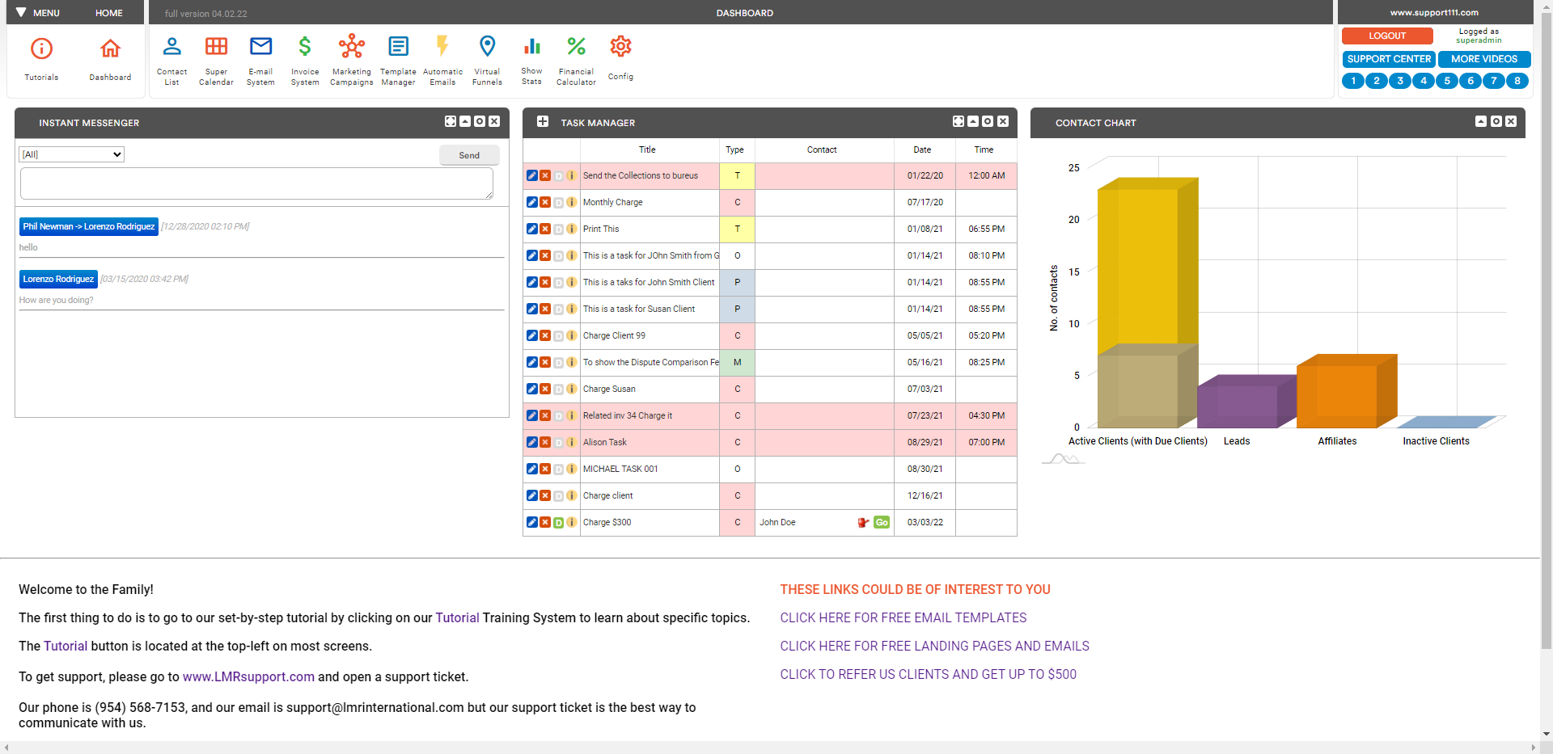
Task: Open the Invoice System
Action: tap(305, 61)
